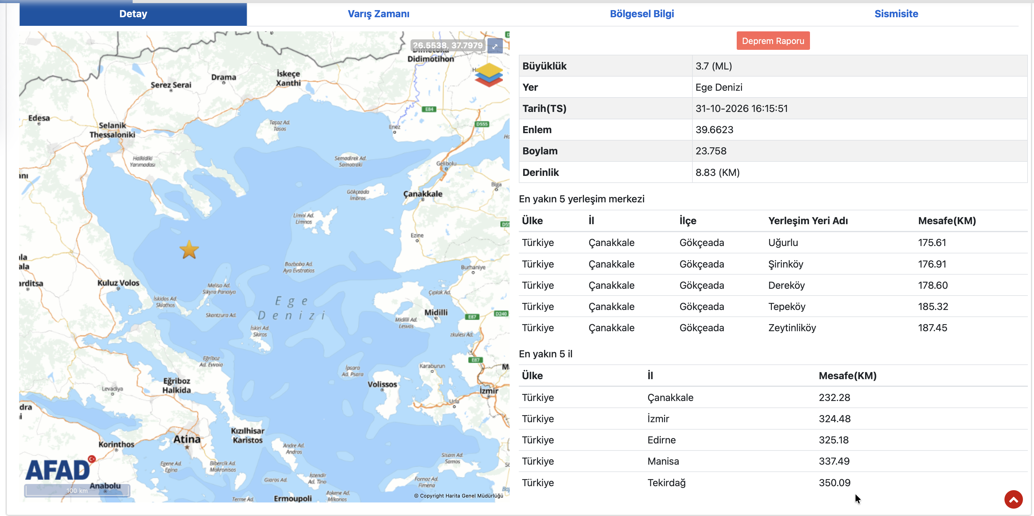Click the Uğurlu settlement name
1034x516 pixels.
click(783, 243)
